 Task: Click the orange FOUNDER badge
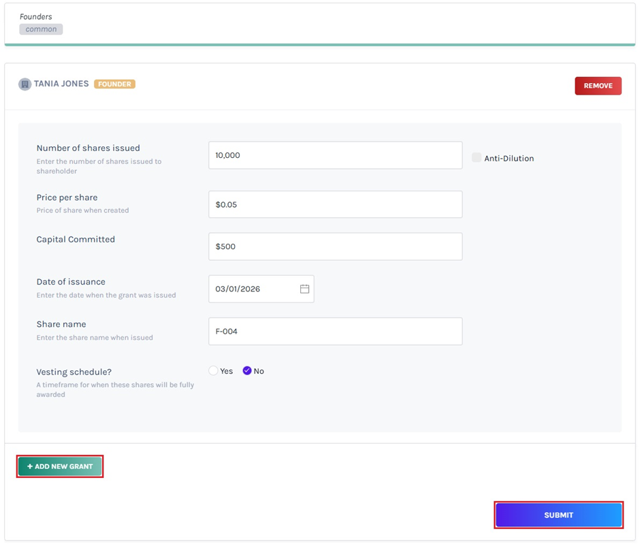pyautogui.click(x=114, y=84)
